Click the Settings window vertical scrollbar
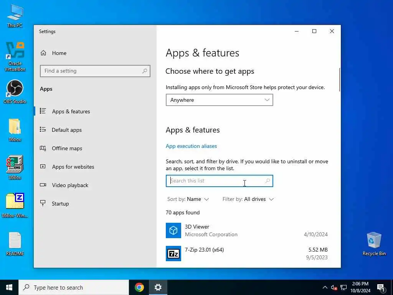393x295 pixels. 339,80
